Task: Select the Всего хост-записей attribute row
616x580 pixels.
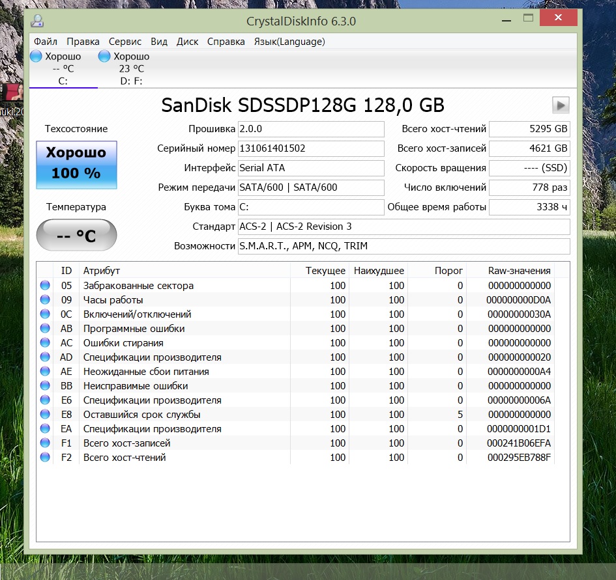Action: [296, 443]
